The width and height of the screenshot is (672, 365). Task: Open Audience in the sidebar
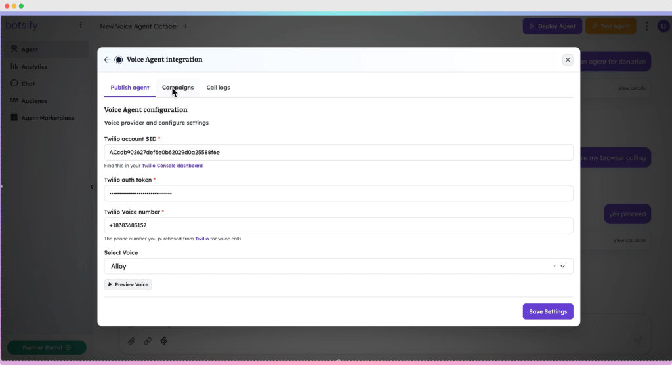pyautogui.click(x=47, y=101)
